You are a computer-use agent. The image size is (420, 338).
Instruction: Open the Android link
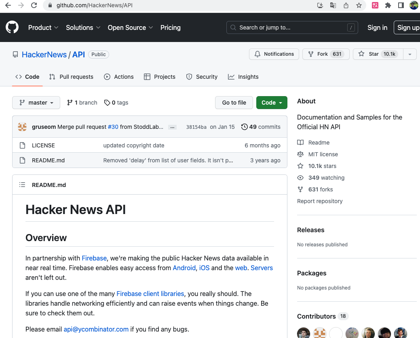click(184, 268)
